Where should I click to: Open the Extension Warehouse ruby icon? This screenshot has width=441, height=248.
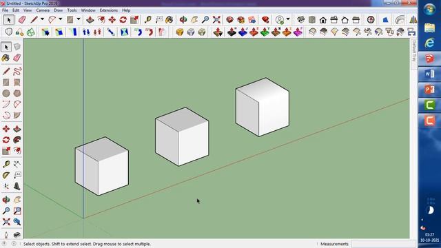tap(265, 20)
